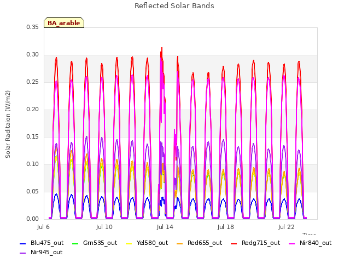Image resolution: width=350 pixels, height=263 pixels.
Task: Toggle the Grn535_out legend entry
Action: (95, 243)
